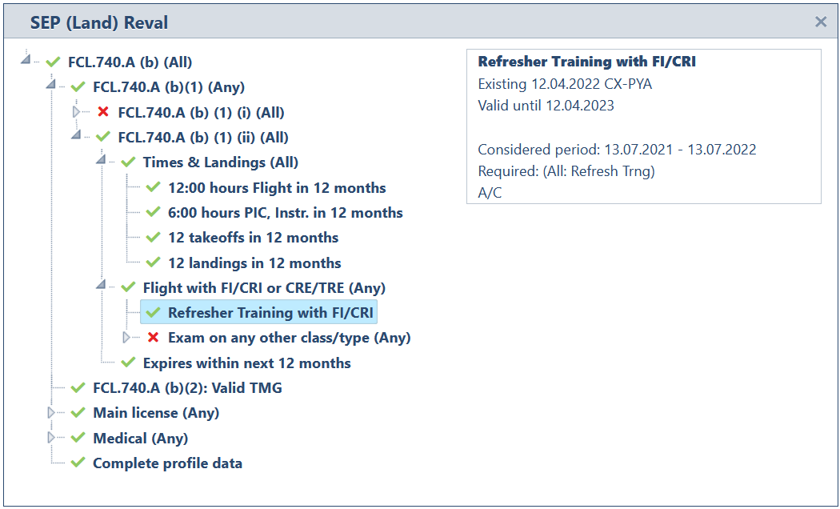Expand Exam on any other class/type node
The image size is (840, 509).
tap(126, 338)
